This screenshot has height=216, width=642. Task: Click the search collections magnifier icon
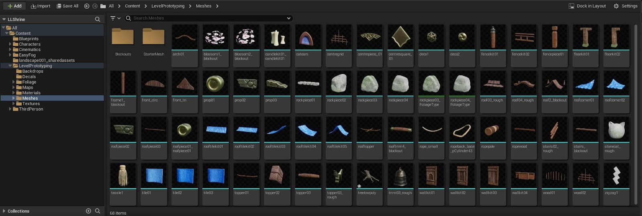(98, 211)
